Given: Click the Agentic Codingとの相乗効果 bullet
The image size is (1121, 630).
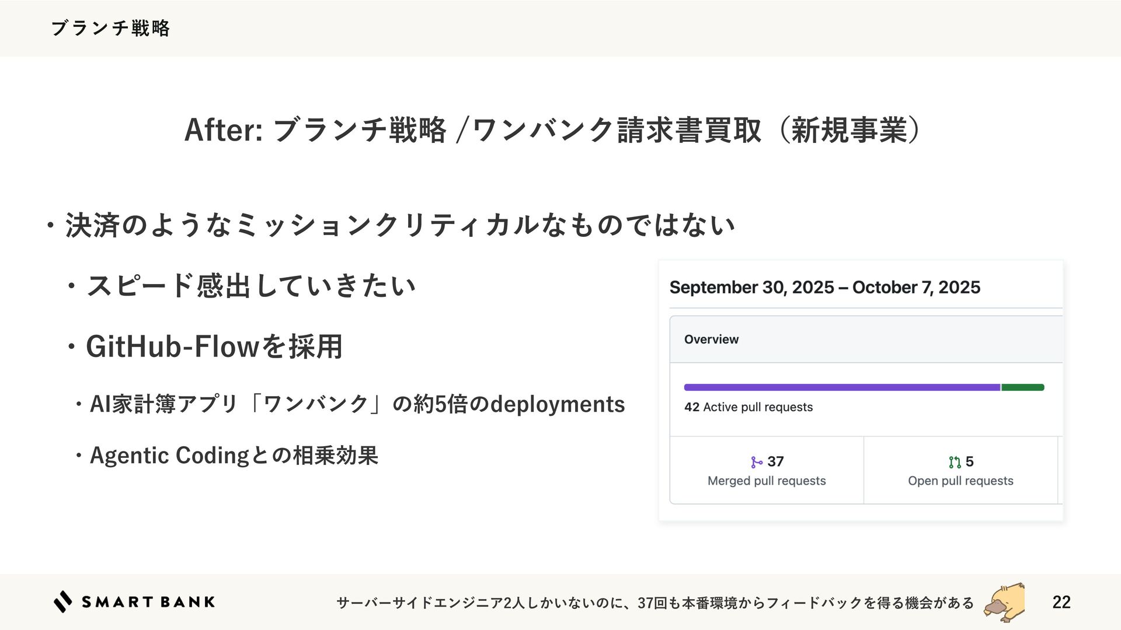Looking at the screenshot, I should click(x=234, y=456).
